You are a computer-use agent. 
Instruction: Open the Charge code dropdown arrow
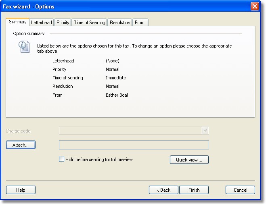(x=205, y=130)
